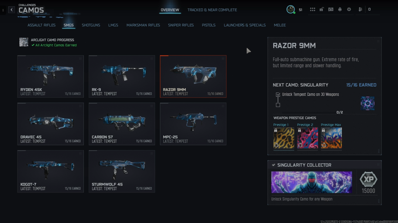398x223 pixels.
Task: Select the Prestige 2 camo swatch
Action: point(308,138)
